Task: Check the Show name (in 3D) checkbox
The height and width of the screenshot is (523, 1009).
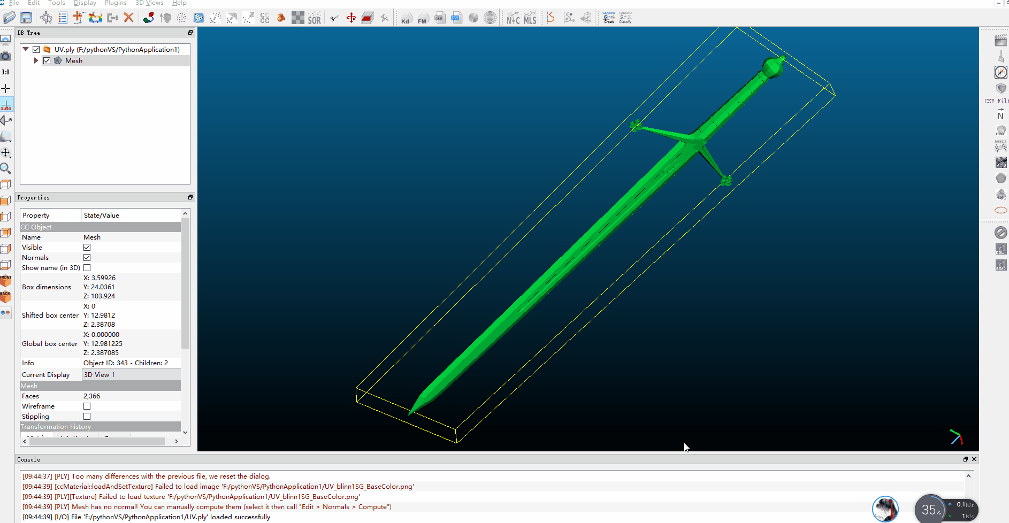Action: coord(87,267)
